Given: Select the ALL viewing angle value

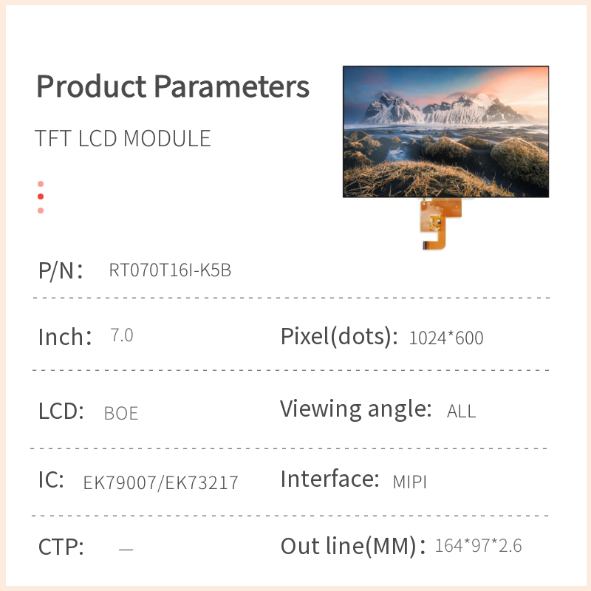Looking at the screenshot, I should click(462, 411).
